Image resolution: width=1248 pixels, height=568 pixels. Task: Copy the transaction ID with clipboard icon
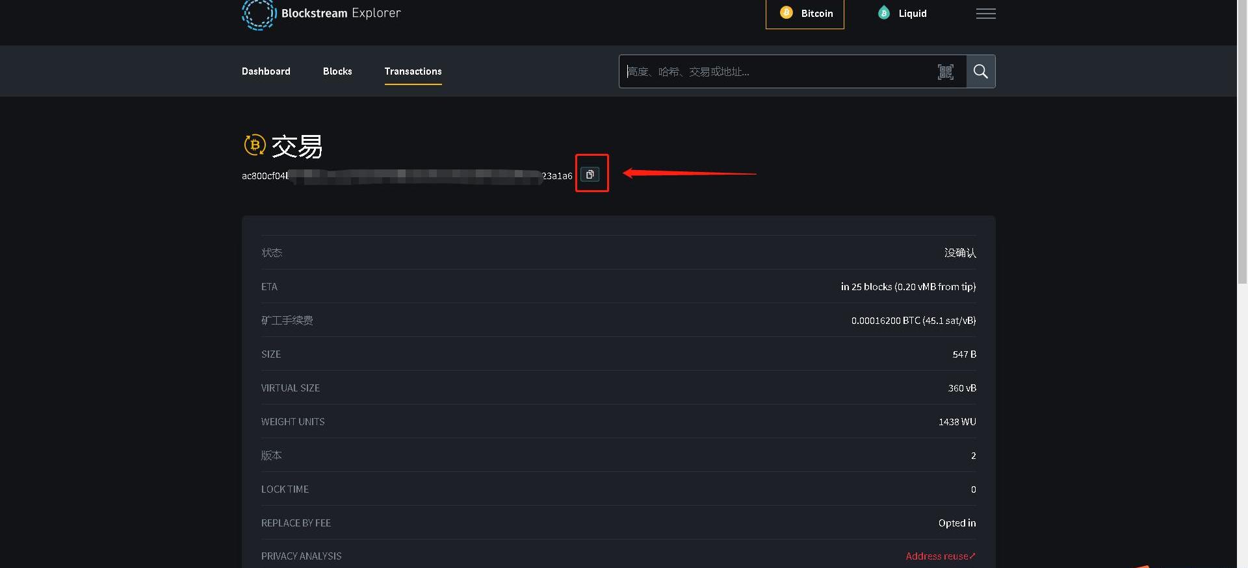click(590, 174)
